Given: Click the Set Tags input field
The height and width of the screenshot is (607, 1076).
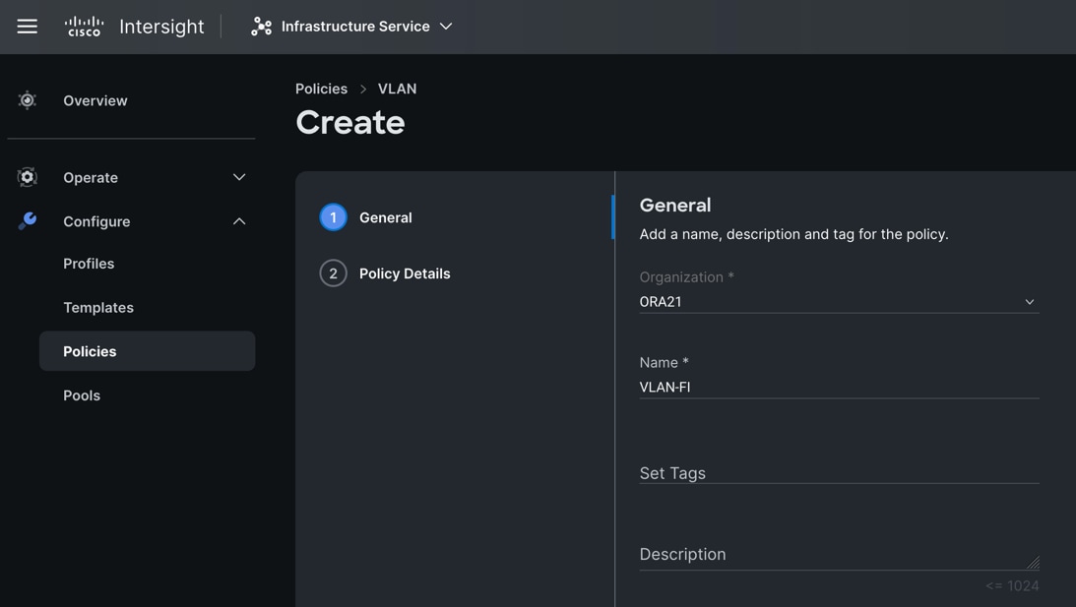Looking at the screenshot, I should pyautogui.click(x=838, y=473).
